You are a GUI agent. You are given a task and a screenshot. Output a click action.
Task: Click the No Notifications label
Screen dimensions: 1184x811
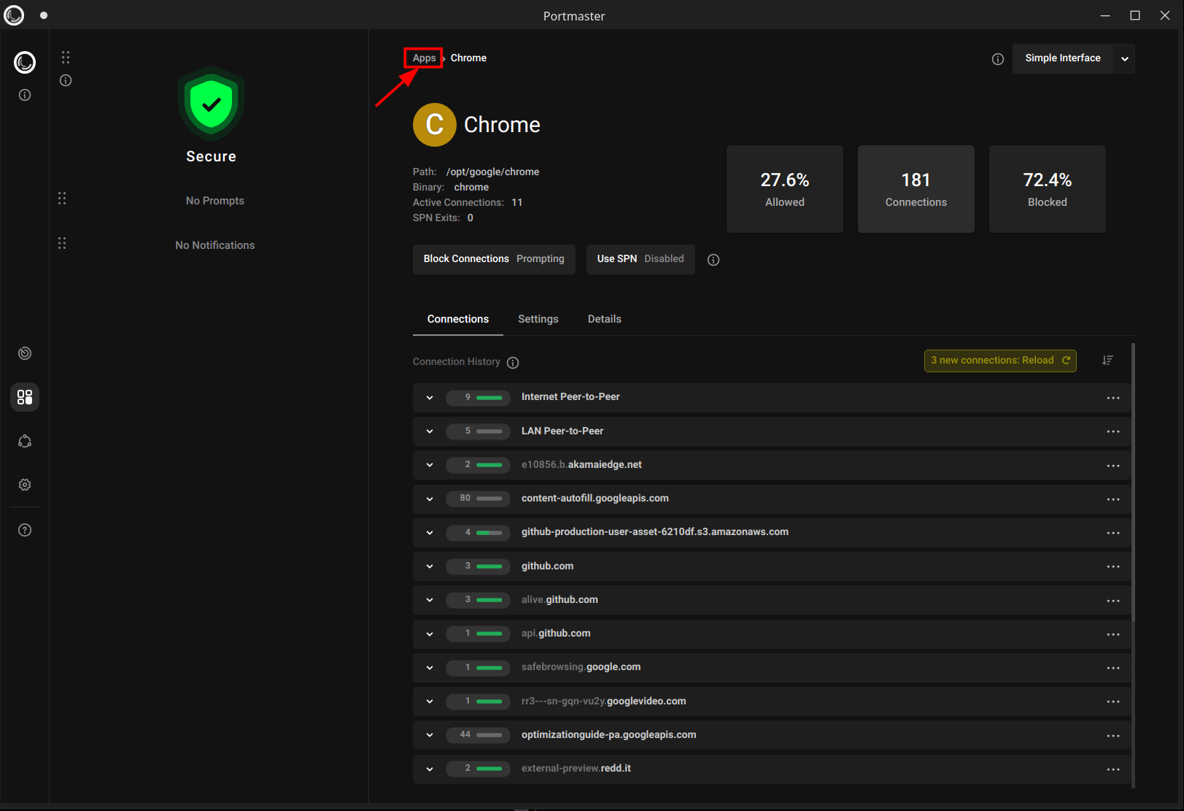(x=215, y=245)
